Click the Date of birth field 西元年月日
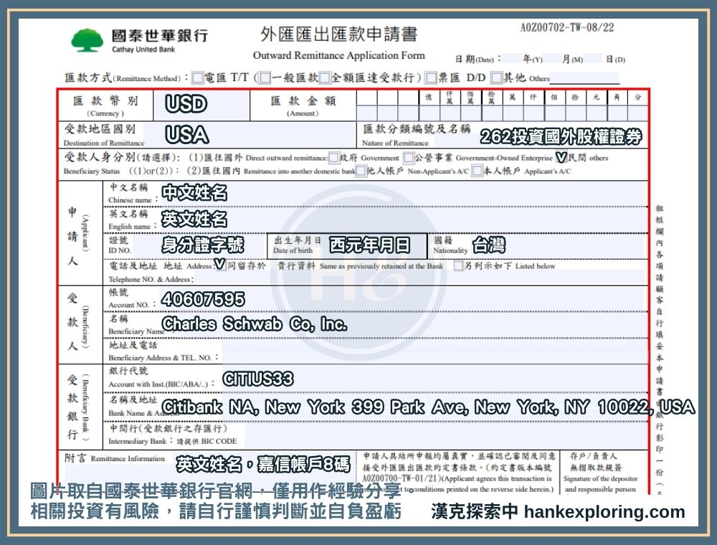 (374, 245)
